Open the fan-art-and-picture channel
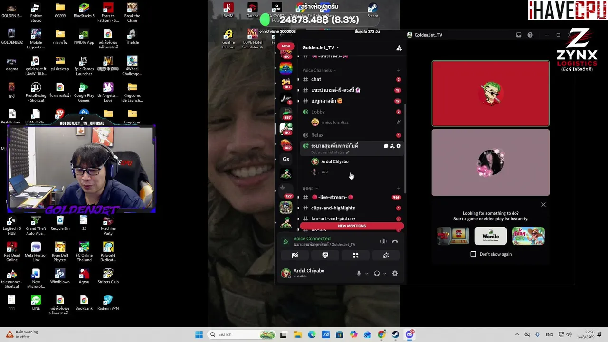 (351, 218)
